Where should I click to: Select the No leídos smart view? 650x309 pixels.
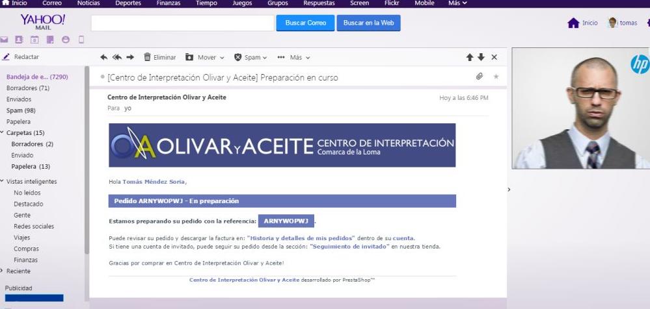pos(27,193)
